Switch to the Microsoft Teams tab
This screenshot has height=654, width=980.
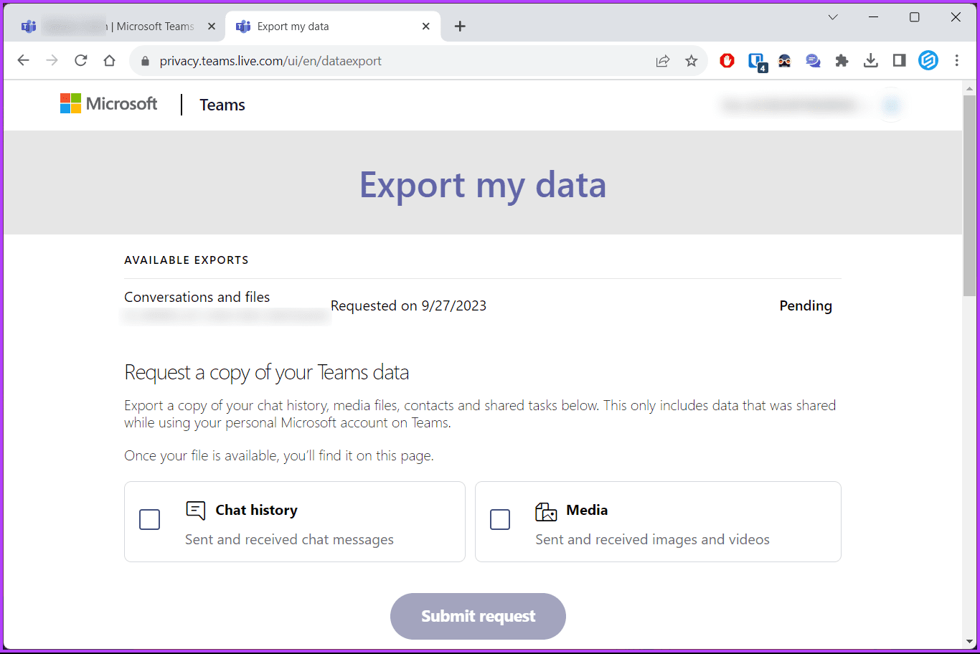click(x=115, y=26)
